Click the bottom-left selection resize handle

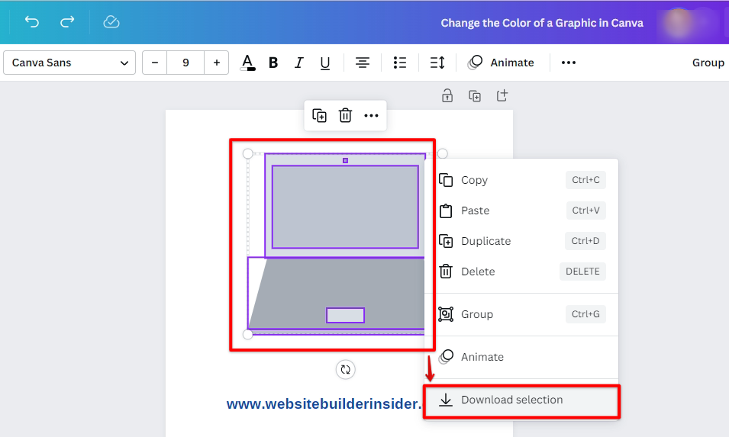click(x=248, y=334)
